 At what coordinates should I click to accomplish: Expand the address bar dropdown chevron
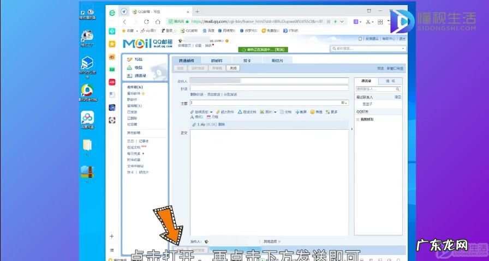[x=342, y=22]
